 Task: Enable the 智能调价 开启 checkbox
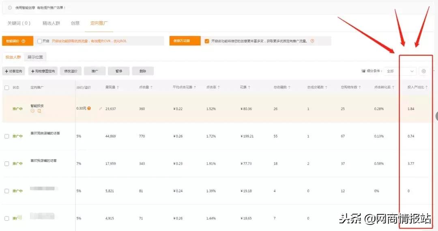(40, 41)
